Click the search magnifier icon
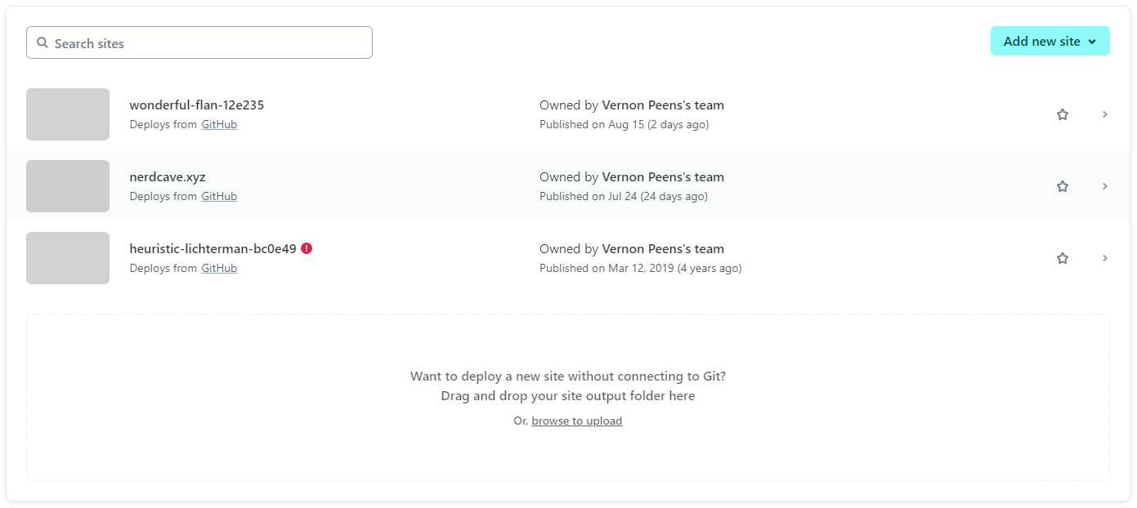The width and height of the screenshot is (1137, 508). click(43, 43)
